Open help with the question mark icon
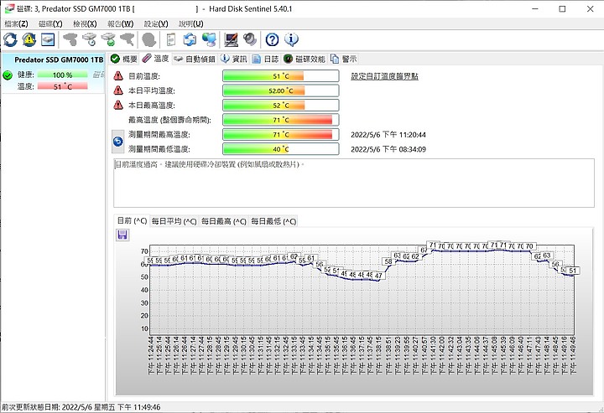The image size is (604, 413). click(273, 39)
